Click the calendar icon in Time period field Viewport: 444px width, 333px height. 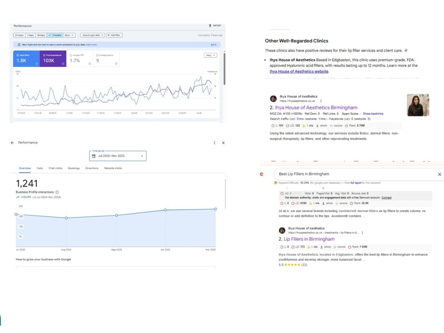point(94,156)
